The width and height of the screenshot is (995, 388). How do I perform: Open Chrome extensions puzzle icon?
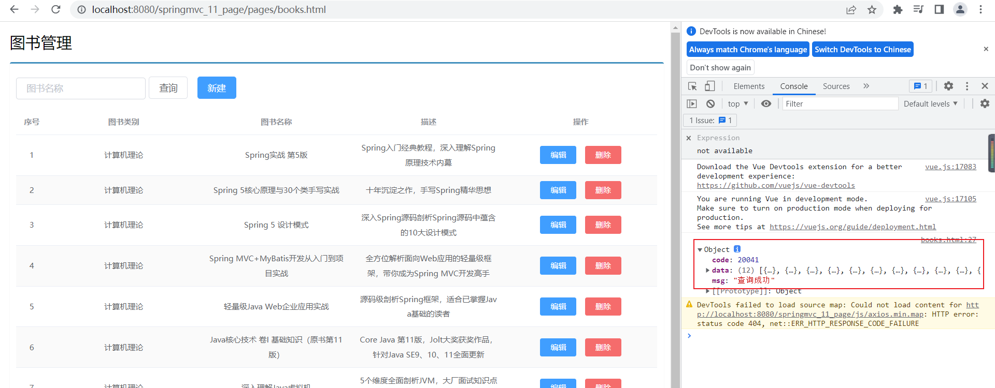(x=898, y=9)
